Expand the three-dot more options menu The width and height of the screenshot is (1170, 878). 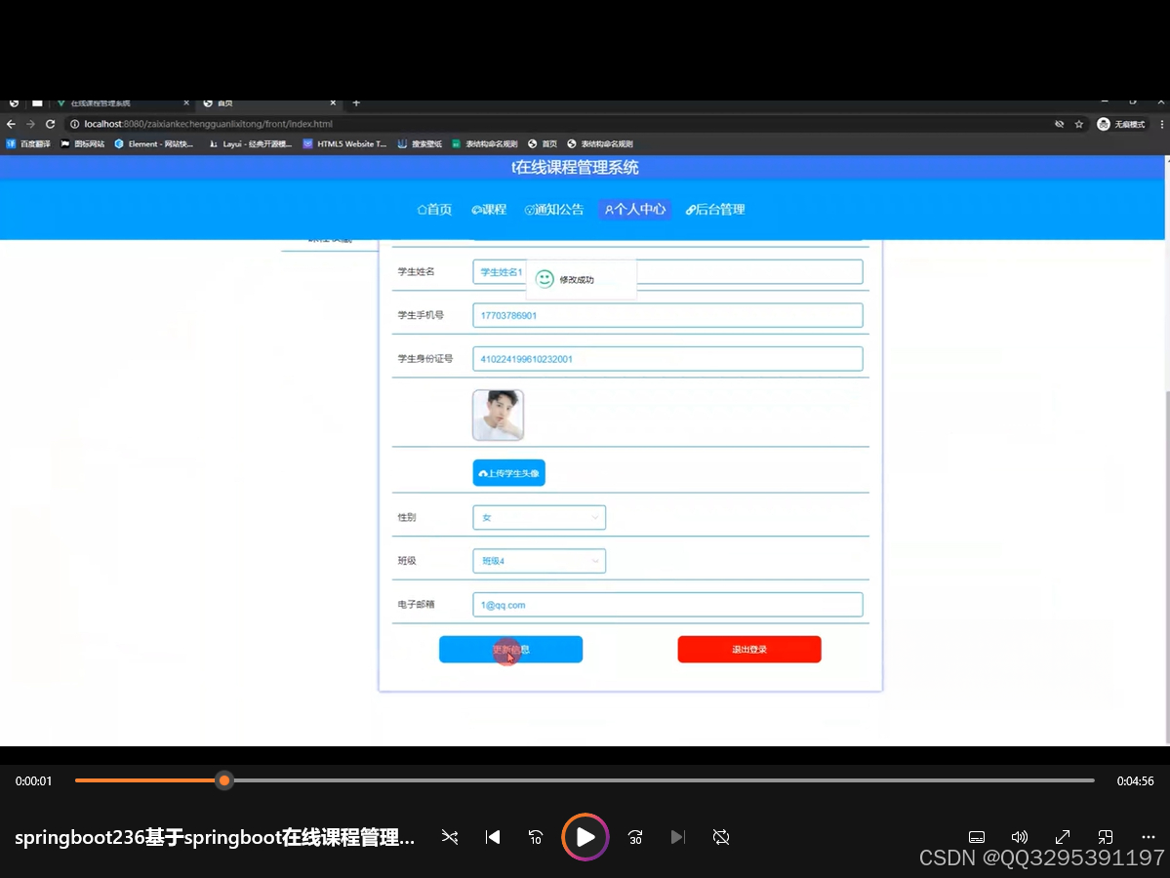tap(1148, 836)
